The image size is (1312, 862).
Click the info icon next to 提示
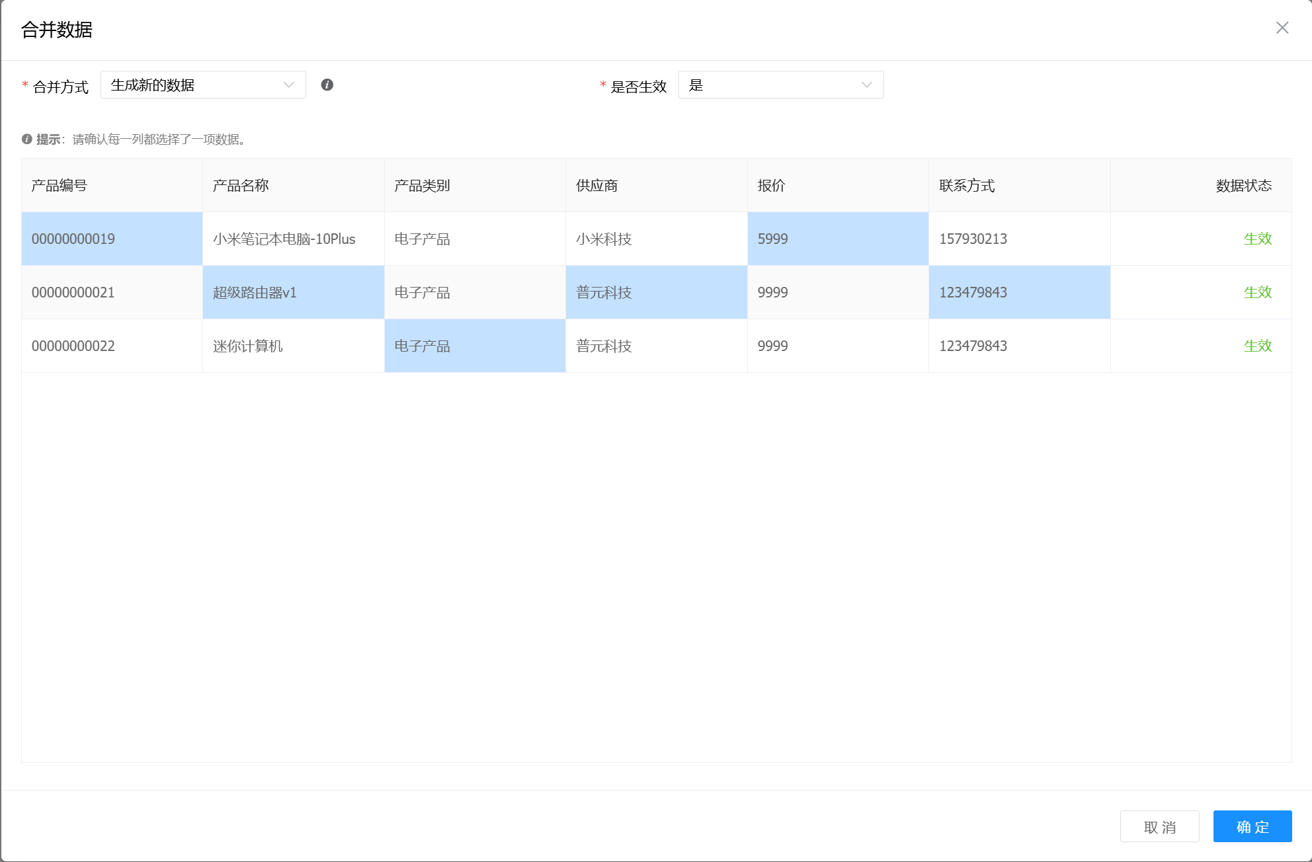[27, 139]
